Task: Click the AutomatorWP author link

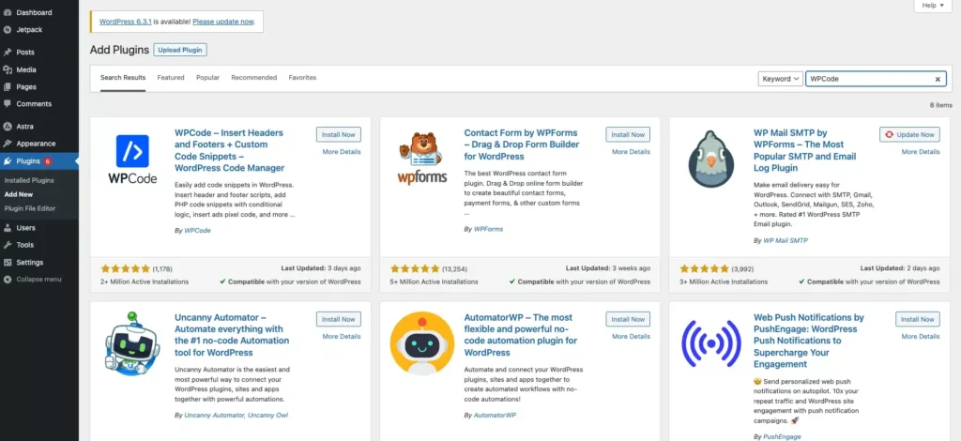Action: (495, 415)
